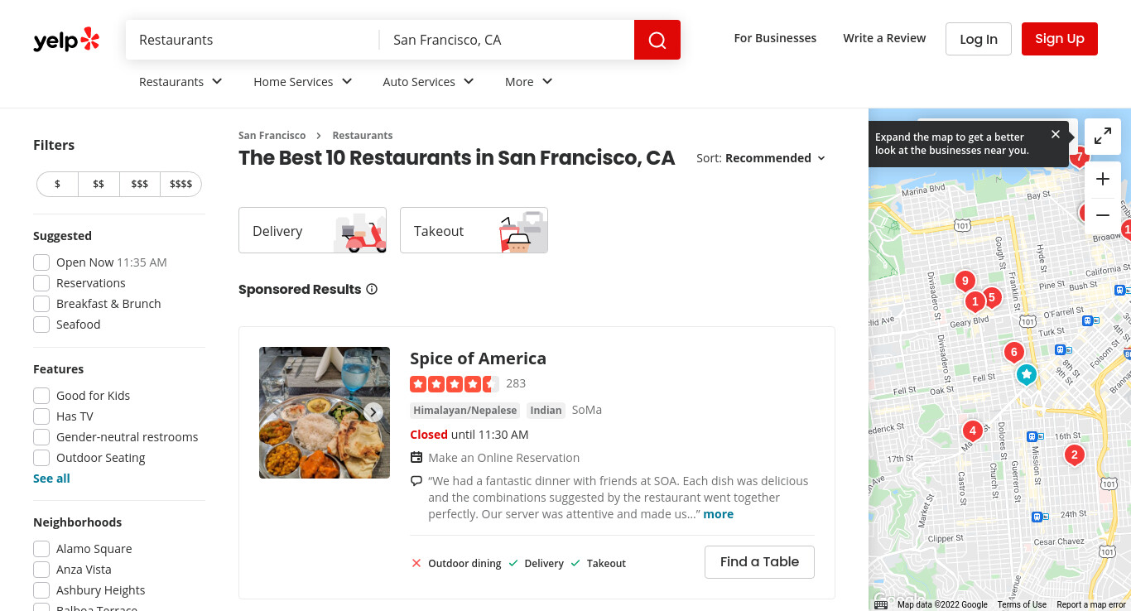Click the transit stop icon near 16th St
This screenshot has width=1131, height=611.
(1032, 436)
